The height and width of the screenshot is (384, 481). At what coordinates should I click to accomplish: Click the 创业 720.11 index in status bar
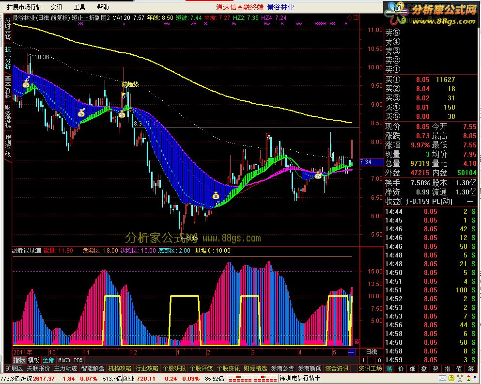(139, 379)
